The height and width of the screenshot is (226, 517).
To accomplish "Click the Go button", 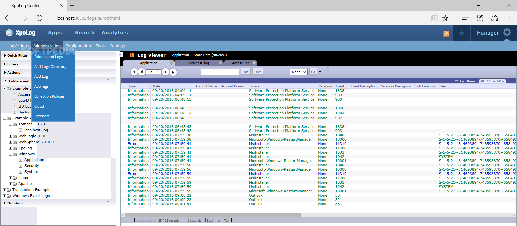I will [x=313, y=72].
